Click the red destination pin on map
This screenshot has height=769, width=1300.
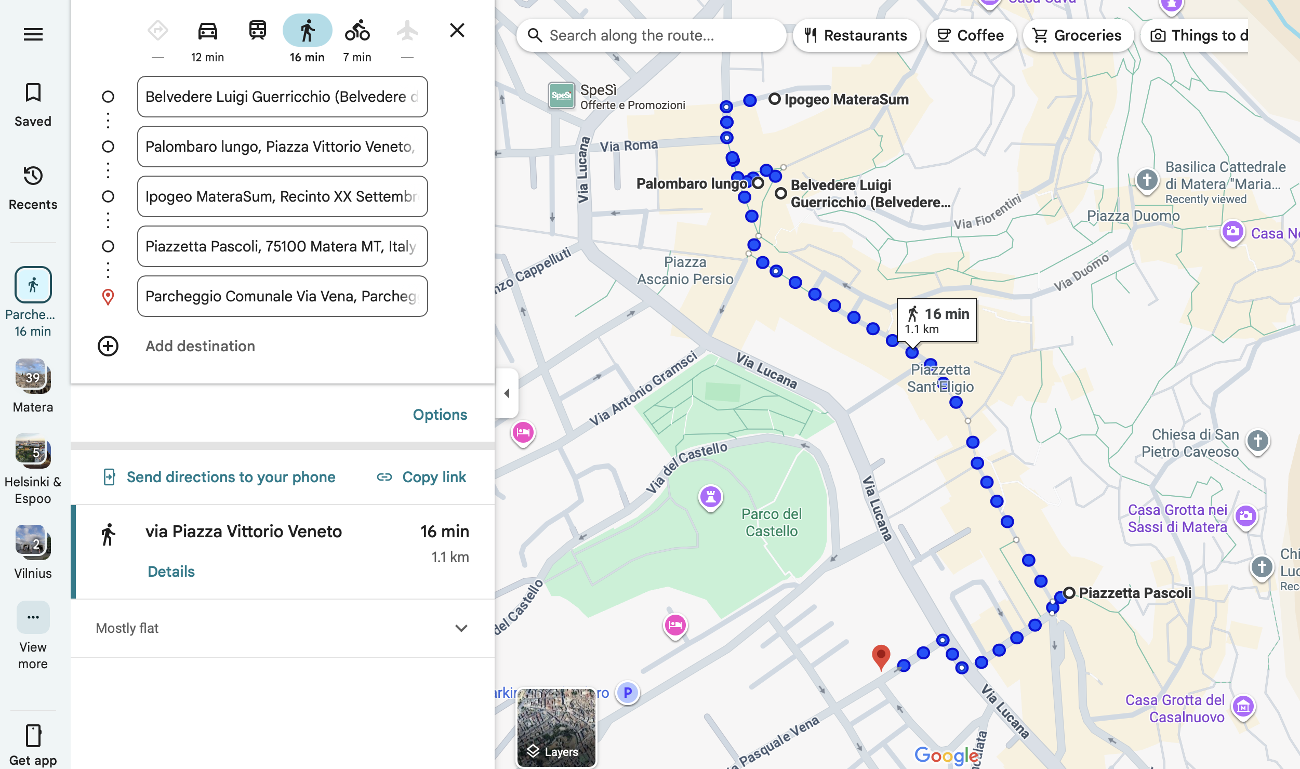(881, 656)
